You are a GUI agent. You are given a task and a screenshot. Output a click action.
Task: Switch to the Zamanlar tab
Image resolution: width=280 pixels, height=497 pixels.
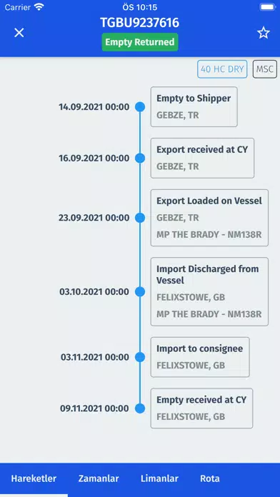[x=99, y=478]
